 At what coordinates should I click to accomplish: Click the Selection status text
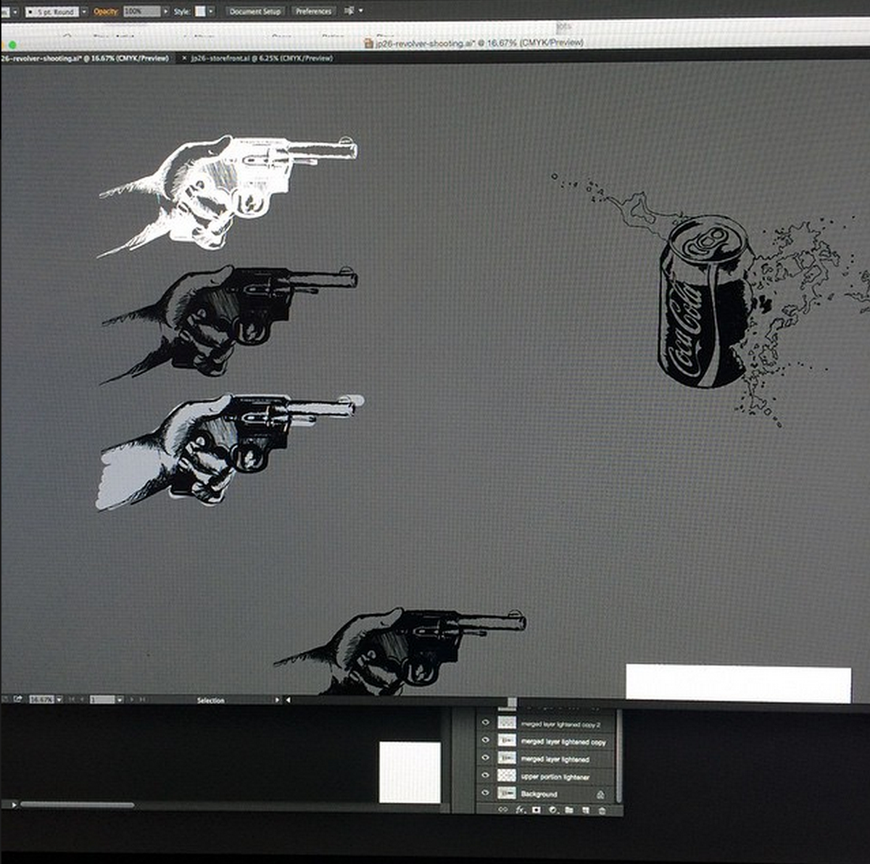click(210, 700)
